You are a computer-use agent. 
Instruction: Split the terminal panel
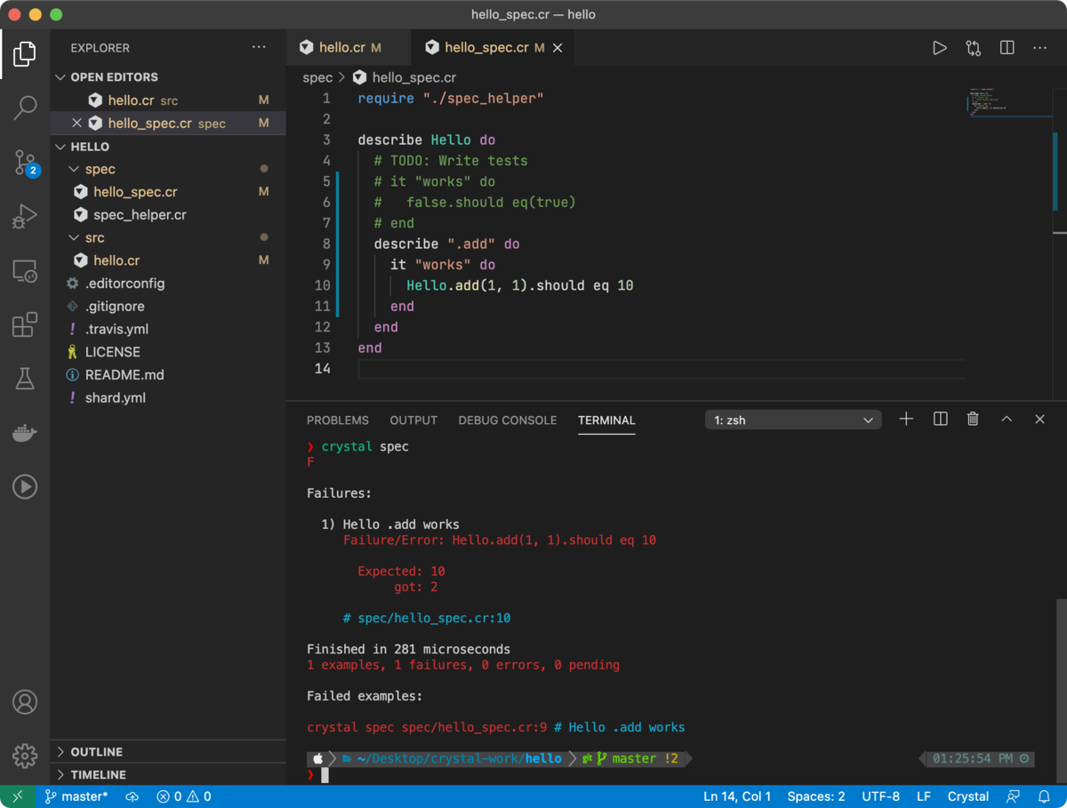point(940,420)
